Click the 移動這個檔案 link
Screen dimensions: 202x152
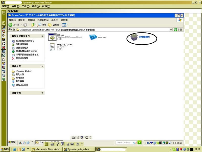tap(22, 44)
